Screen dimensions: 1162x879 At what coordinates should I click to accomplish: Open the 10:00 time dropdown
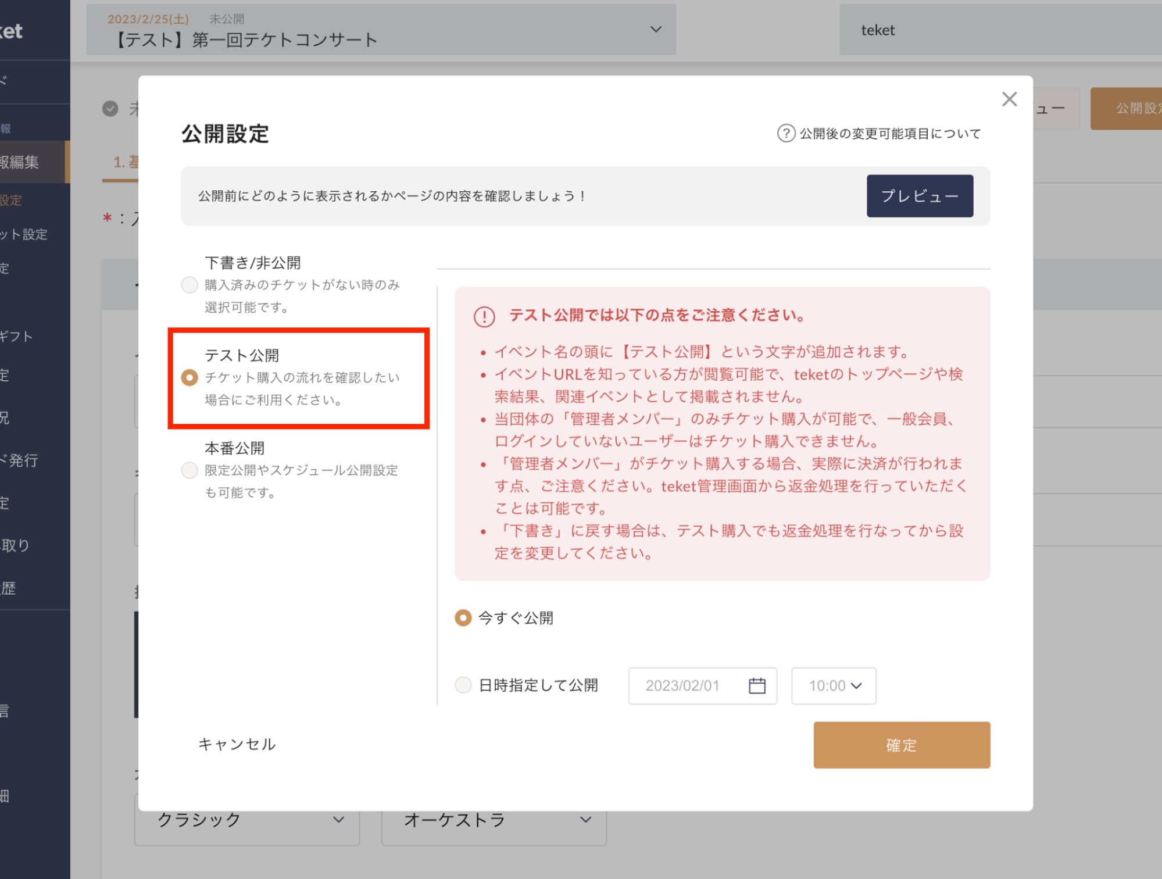click(833, 685)
